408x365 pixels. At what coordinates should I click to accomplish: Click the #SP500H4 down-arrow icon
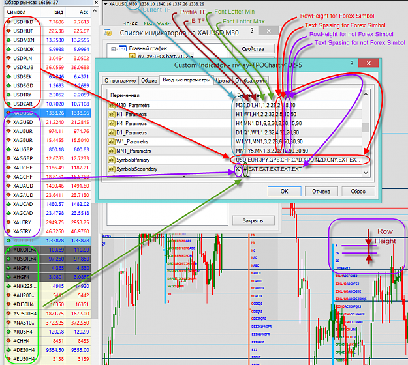point(8,314)
